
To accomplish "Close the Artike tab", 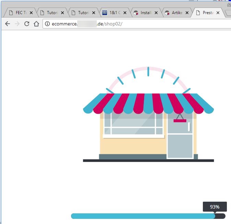I will [187, 13].
